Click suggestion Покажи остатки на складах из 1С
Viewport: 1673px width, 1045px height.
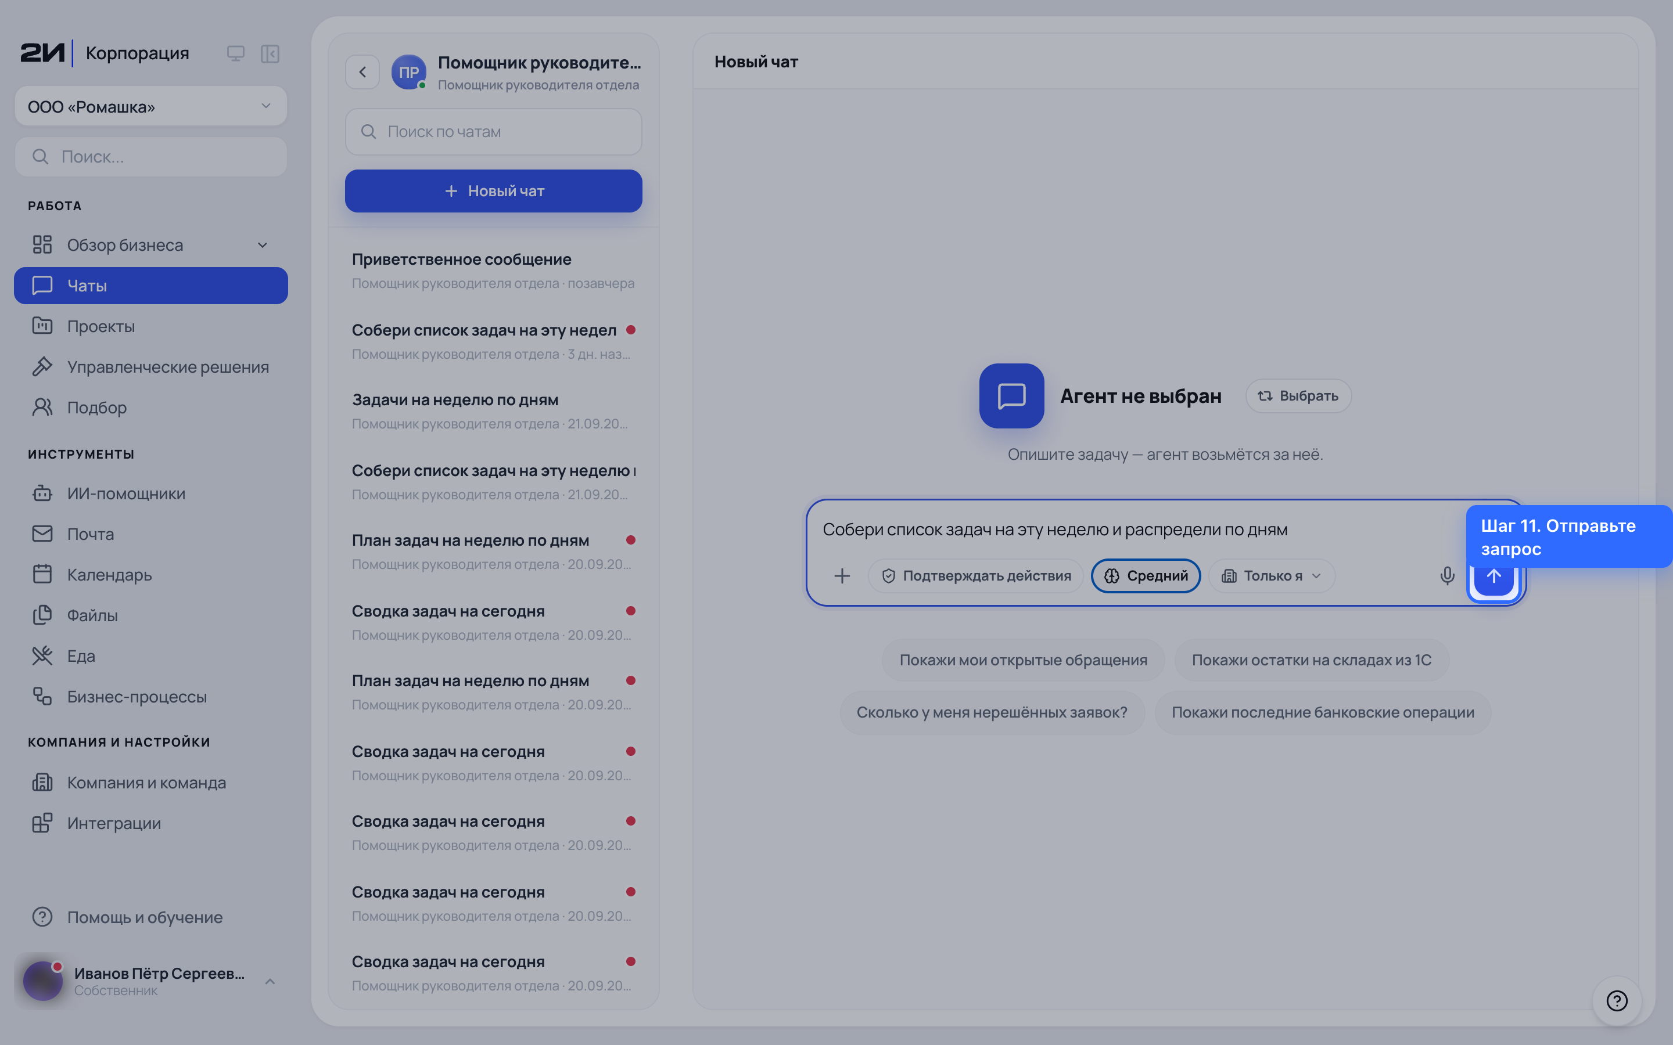[1312, 660]
